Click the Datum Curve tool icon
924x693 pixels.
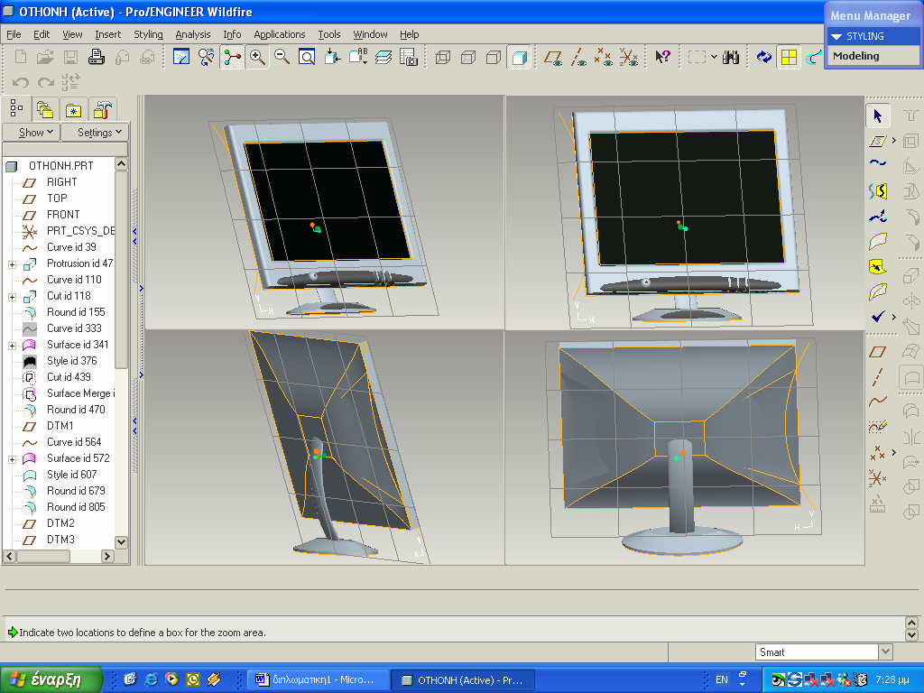click(x=877, y=402)
